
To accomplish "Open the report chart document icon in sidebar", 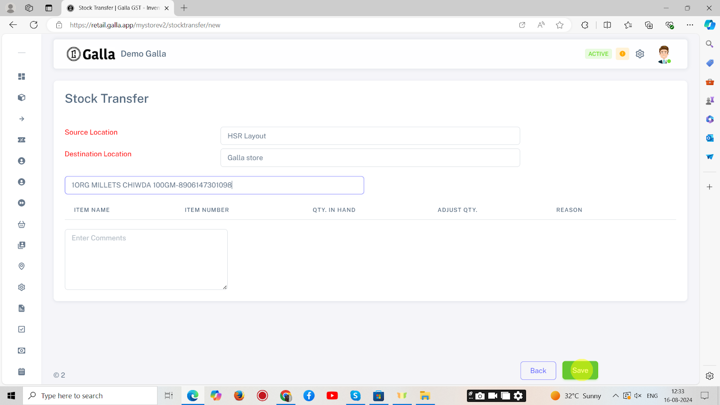I will tap(22, 308).
